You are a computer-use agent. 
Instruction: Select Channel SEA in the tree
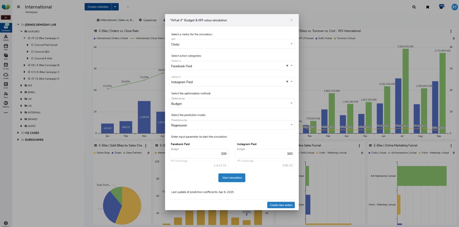tap(42, 52)
